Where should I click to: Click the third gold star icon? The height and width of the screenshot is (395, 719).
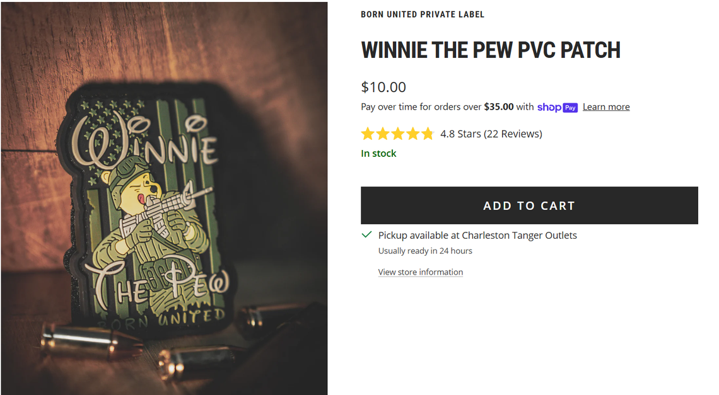[x=398, y=134]
